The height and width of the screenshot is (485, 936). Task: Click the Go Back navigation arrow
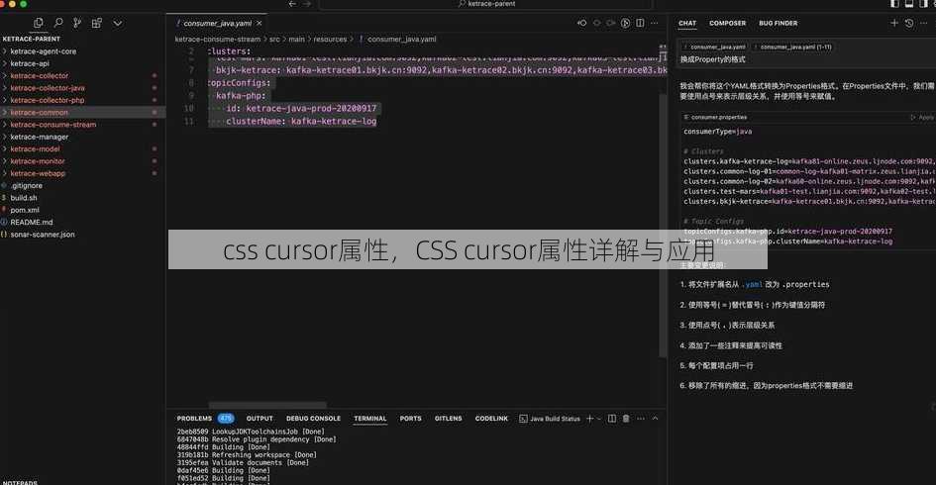click(292, 4)
